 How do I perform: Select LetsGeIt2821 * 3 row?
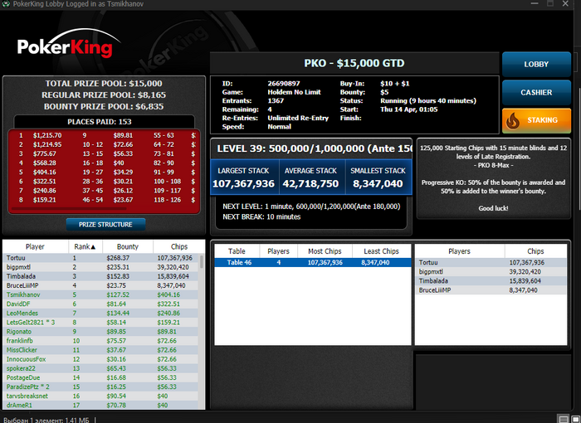coord(101,323)
